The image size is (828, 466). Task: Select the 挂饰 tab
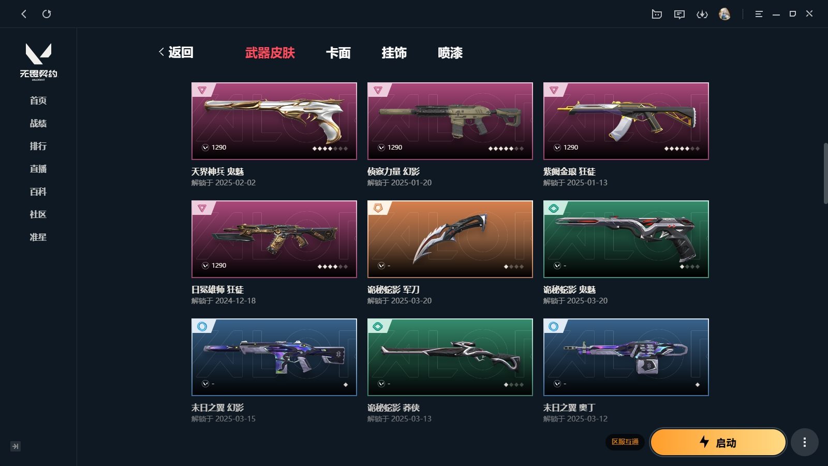[x=394, y=53]
